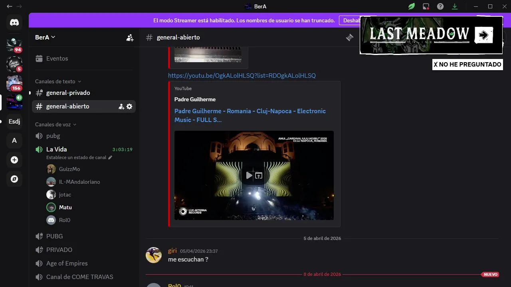
Task: Go back with left arrow
Action: coord(10,6)
